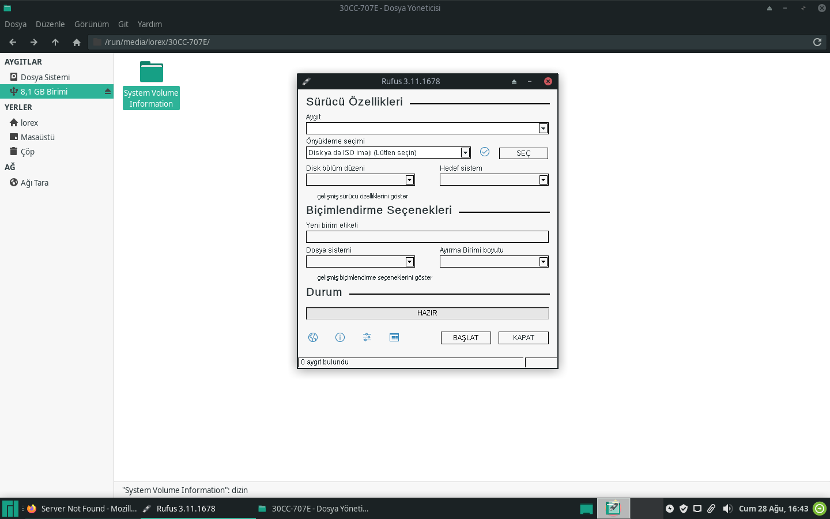Click the '0 aygıt bulundu' status text
The height and width of the screenshot is (519, 830).
pyautogui.click(x=325, y=362)
